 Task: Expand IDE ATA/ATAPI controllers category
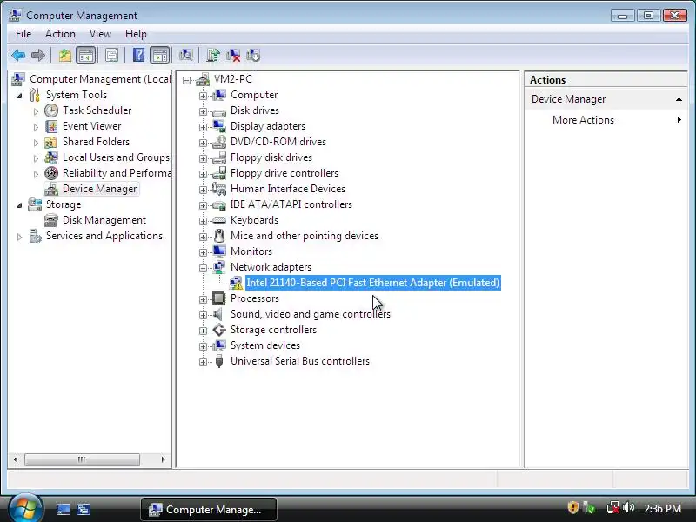203,205
